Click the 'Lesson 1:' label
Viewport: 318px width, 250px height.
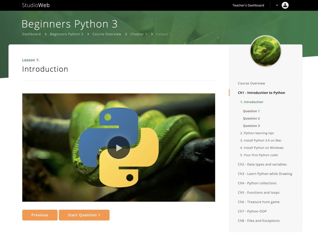point(31,60)
